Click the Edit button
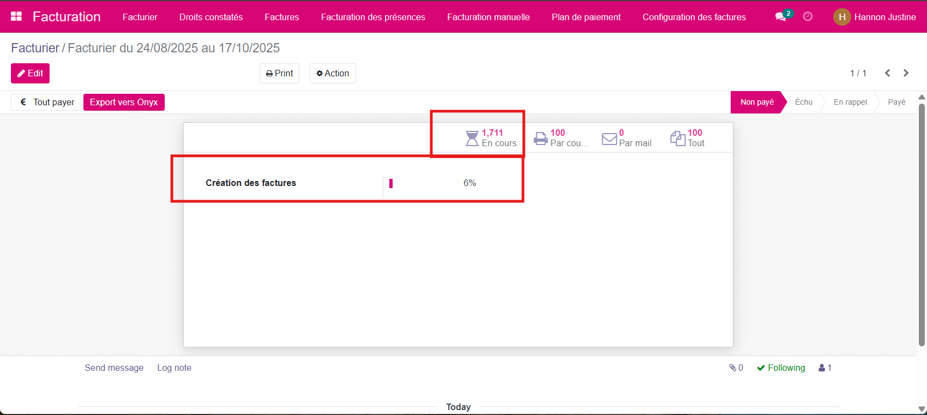927x415 pixels. pos(30,73)
